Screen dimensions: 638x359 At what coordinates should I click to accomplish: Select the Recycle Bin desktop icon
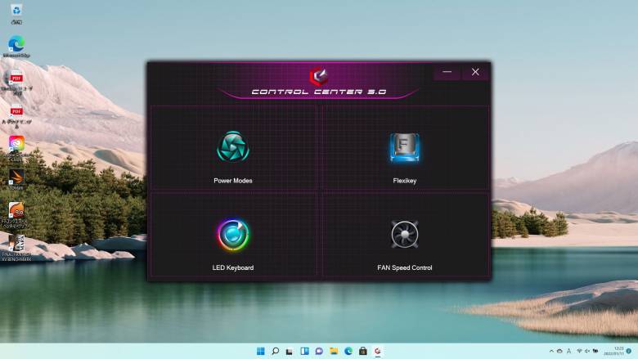(x=16, y=14)
